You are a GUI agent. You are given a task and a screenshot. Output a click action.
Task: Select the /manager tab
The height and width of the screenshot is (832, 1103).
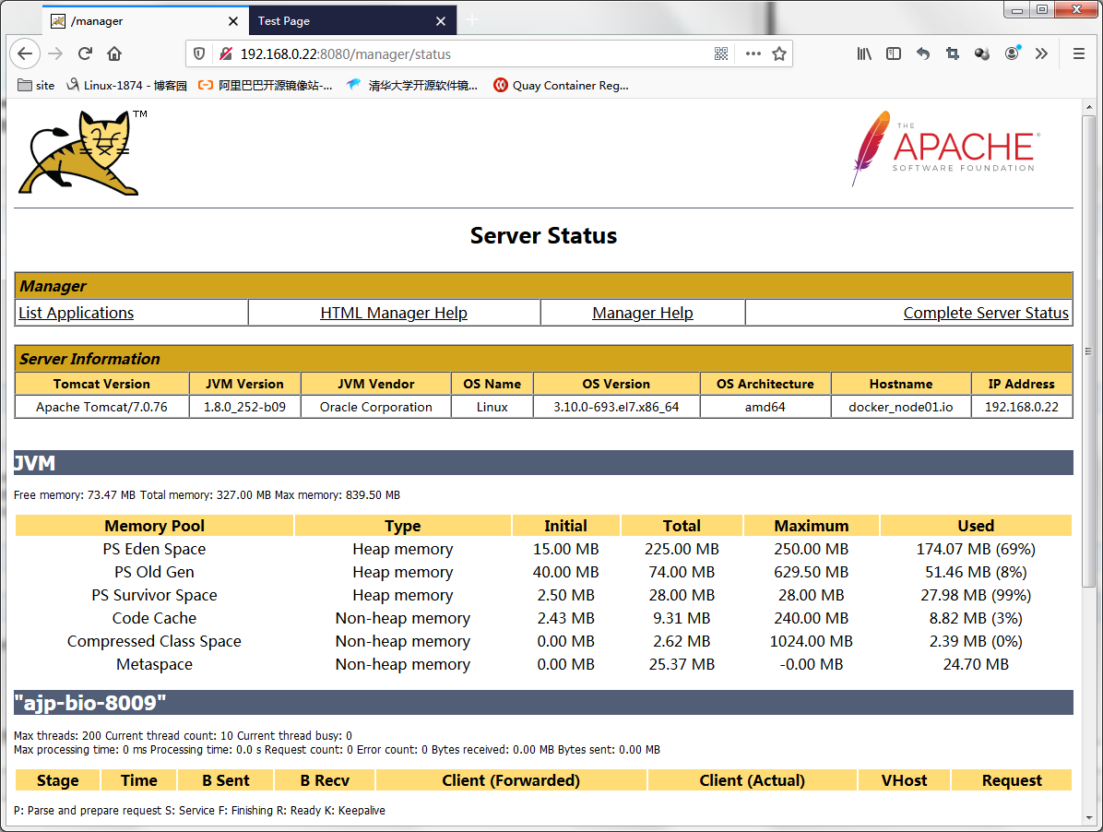pyautogui.click(x=146, y=20)
